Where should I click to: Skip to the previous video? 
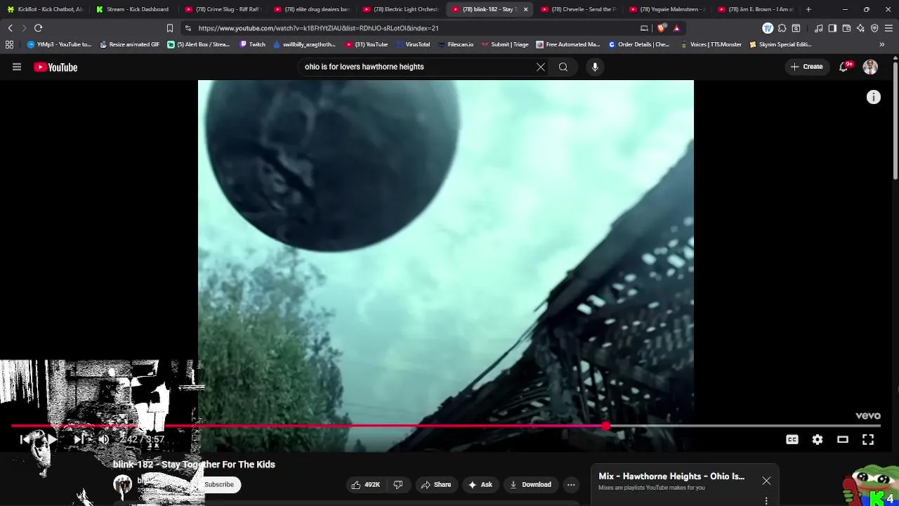(25, 439)
